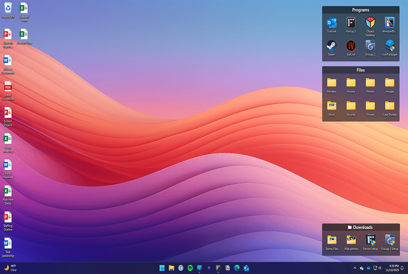Open the taskbar clock and date
This screenshot has height=274, width=408.
point(392,268)
